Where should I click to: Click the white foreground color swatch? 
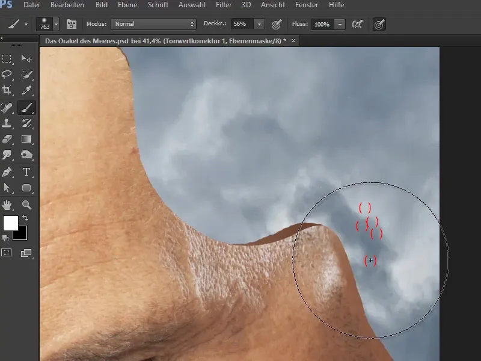click(x=10, y=223)
